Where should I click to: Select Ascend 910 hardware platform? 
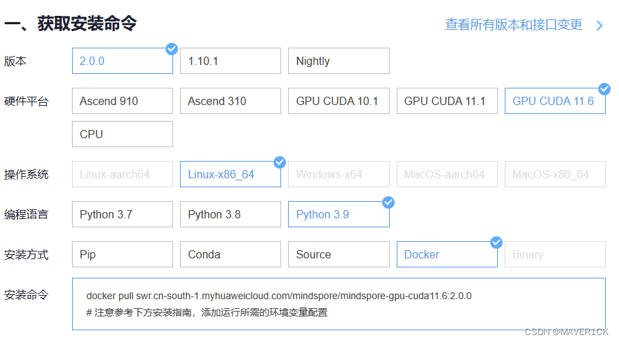(123, 101)
